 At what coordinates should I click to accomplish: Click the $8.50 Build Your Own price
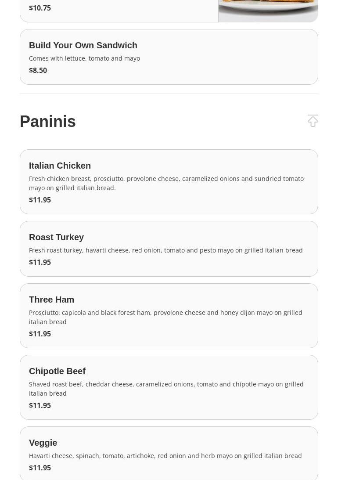click(38, 70)
